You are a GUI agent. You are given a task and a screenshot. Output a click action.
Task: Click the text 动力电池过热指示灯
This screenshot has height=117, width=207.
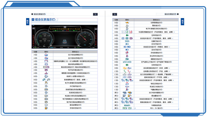pyautogui.click(x=75, y=58)
